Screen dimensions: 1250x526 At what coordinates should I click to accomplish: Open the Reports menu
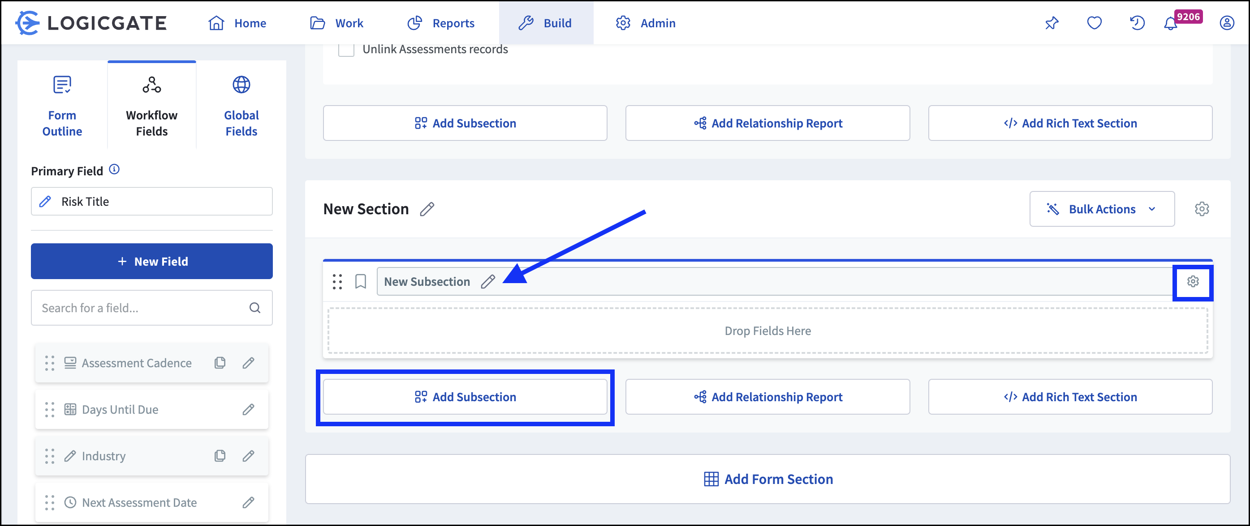[440, 23]
